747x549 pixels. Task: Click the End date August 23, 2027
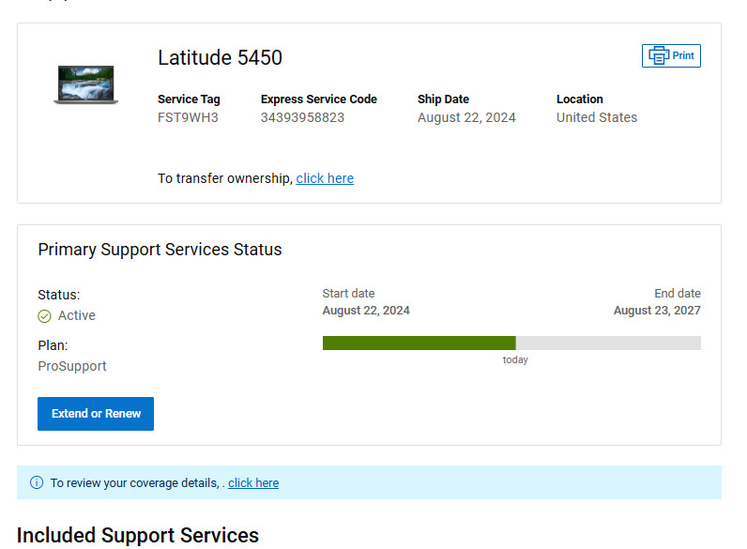point(657,311)
